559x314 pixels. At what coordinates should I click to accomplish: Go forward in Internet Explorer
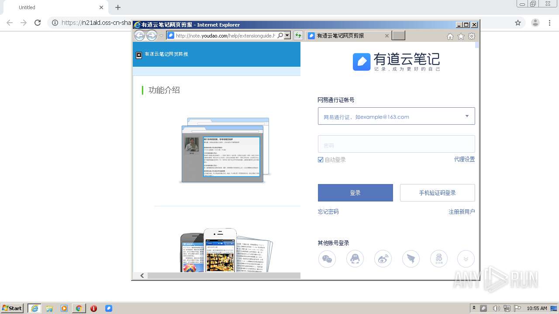pos(152,36)
